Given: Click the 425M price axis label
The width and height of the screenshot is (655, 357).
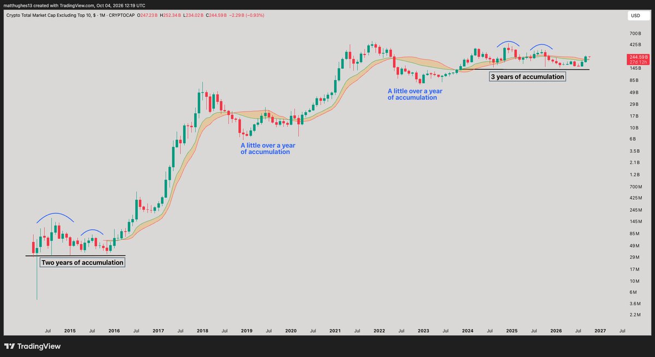Looking at the screenshot, I should point(635,198).
